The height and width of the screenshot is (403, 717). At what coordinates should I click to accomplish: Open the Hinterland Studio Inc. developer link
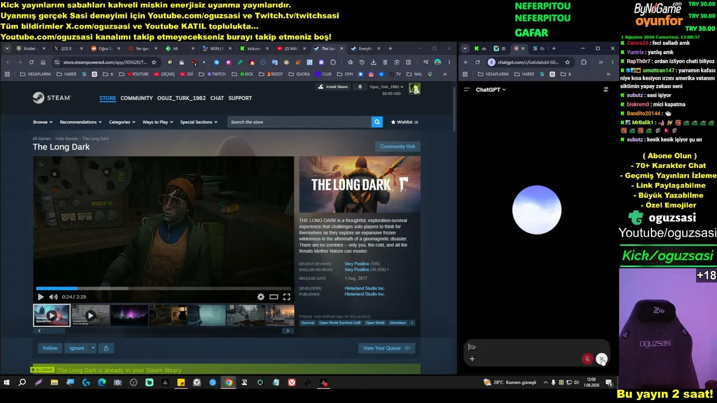pyautogui.click(x=365, y=288)
